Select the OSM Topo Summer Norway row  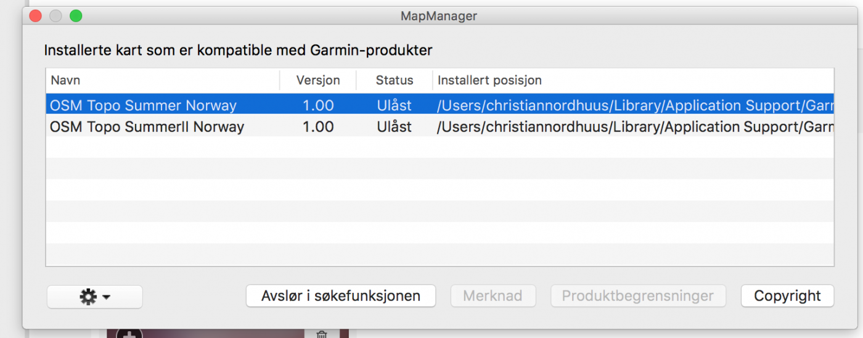143,105
